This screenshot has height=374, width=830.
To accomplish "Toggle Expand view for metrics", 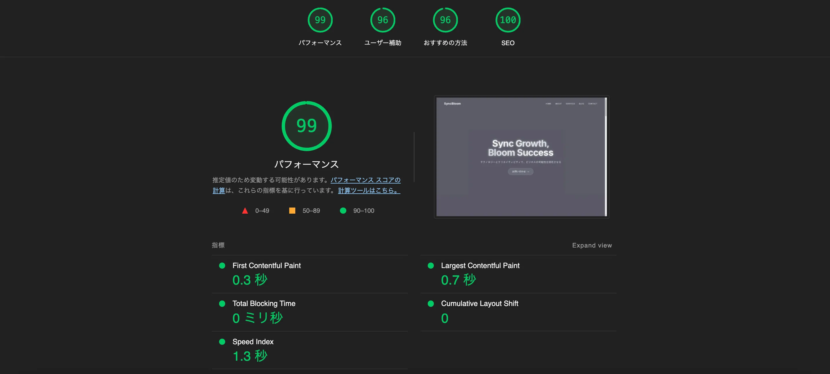I will coord(592,245).
